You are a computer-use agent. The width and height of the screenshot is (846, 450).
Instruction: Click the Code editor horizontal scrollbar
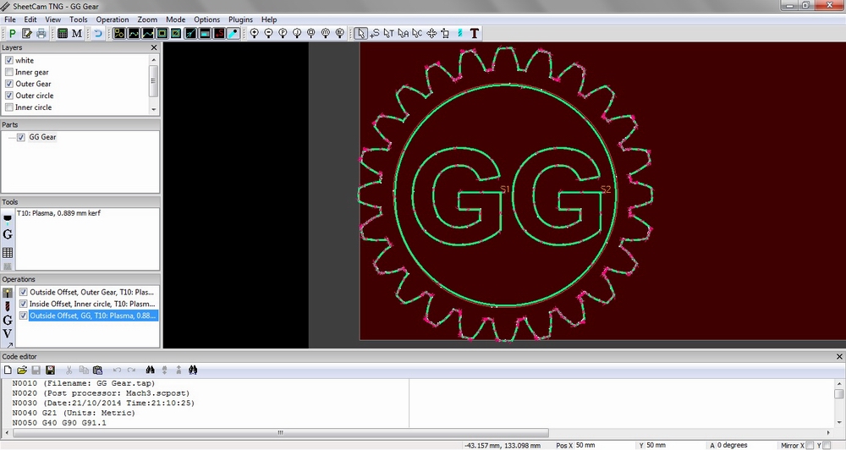[280, 433]
